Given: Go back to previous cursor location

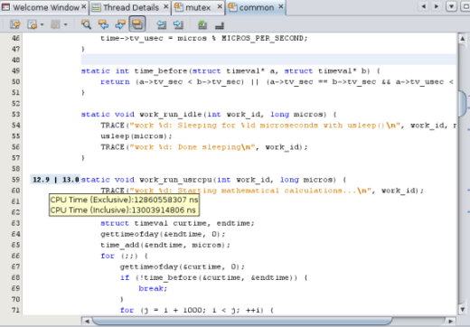Looking at the screenshot, I should 32,24.
